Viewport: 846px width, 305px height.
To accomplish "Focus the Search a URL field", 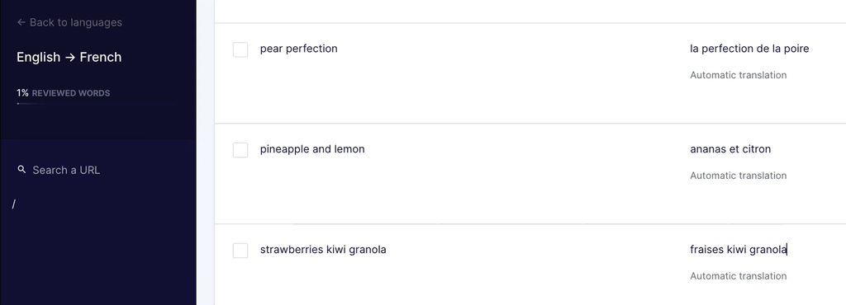I will pyautogui.click(x=66, y=170).
